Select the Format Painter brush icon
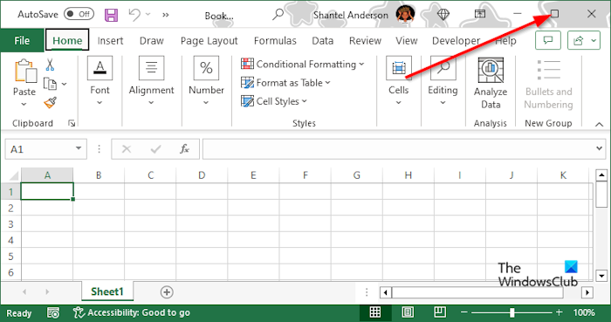The width and height of the screenshot is (611, 322). (51, 103)
